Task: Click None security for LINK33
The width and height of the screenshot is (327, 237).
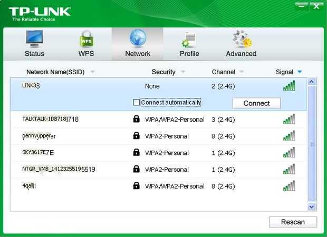Action: click(x=152, y=86)
